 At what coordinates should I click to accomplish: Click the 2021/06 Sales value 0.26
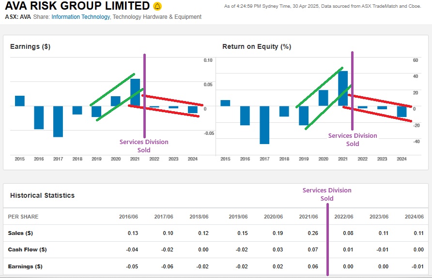313,233
